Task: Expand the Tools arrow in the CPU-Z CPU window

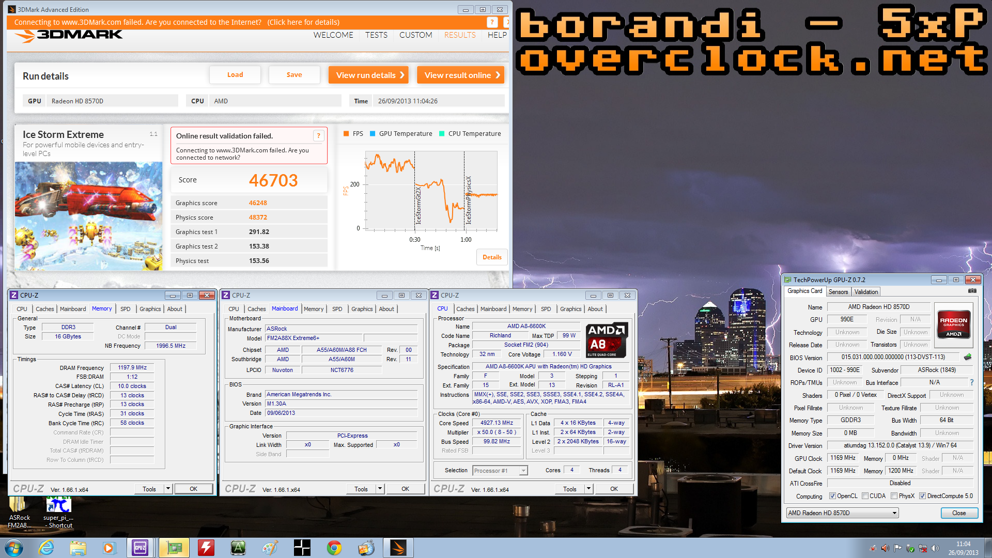Action: [x=588, y=489]
